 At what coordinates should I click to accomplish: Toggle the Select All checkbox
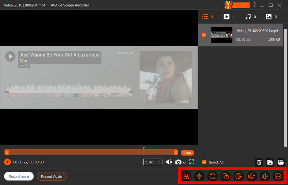click(204, 162)
